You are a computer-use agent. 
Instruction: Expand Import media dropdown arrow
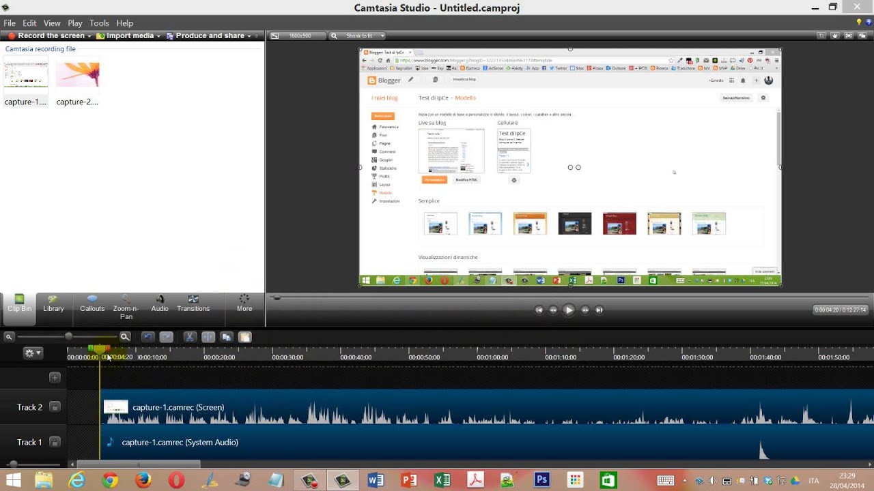coord(158,36)
